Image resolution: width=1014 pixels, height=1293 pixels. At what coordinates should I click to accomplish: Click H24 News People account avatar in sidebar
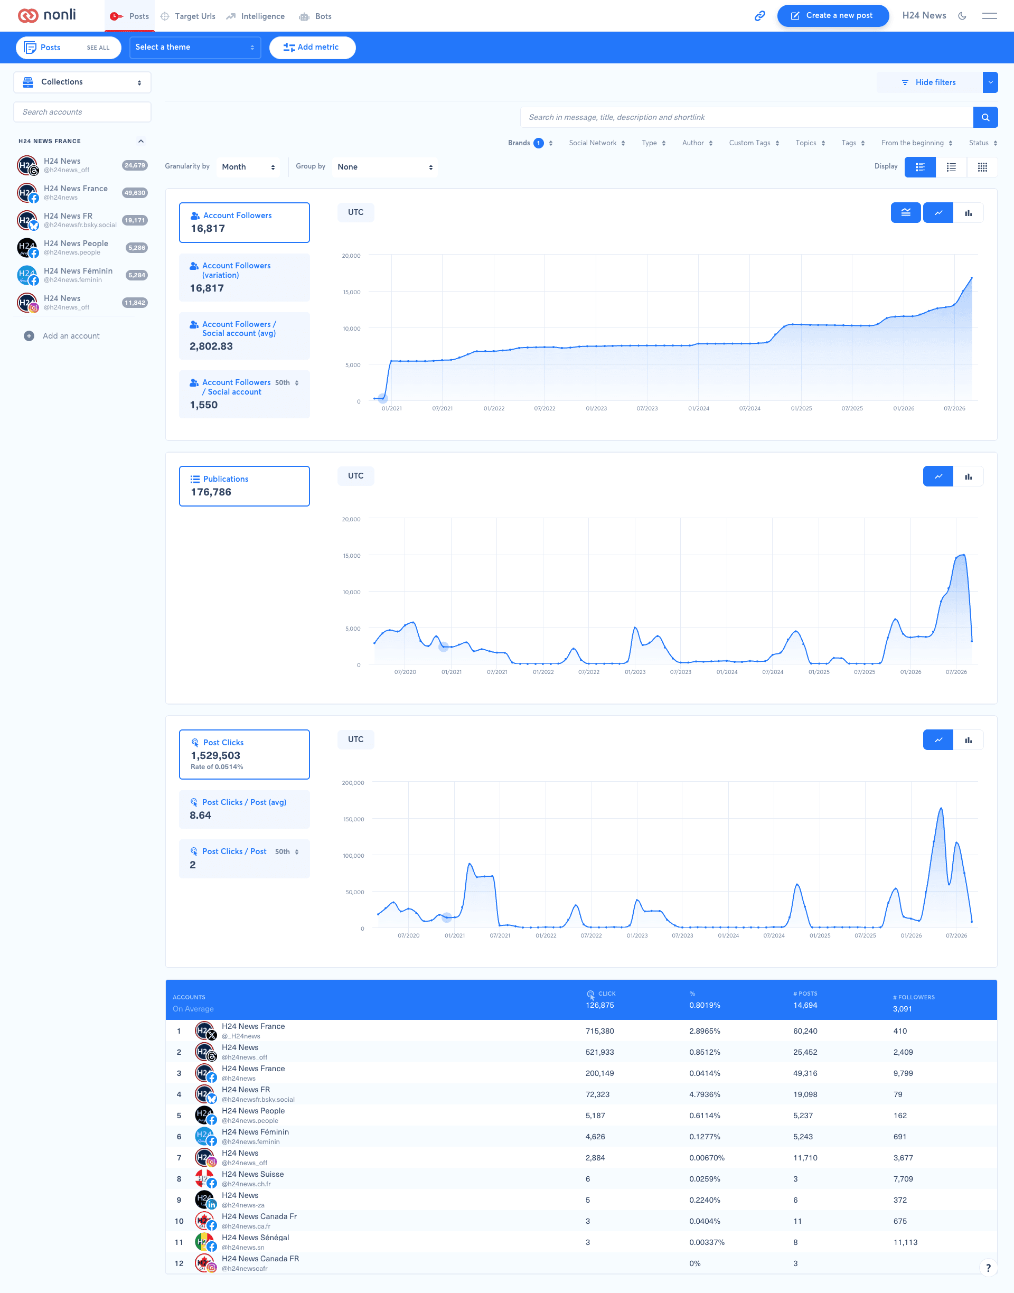coord(27,248)
